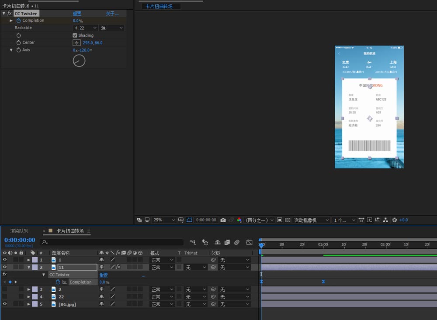Edit the Completion 0.0% value in Effect Controls
This screenshot has height=320, width=437.
78,21
